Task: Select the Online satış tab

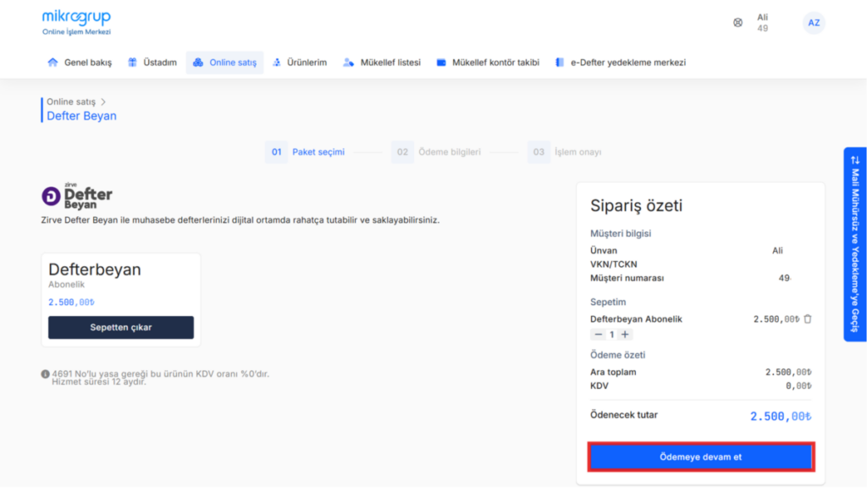Action: pos(224,63)
